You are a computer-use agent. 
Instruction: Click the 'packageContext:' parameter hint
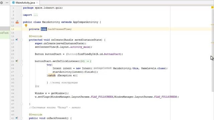point(103,68)
